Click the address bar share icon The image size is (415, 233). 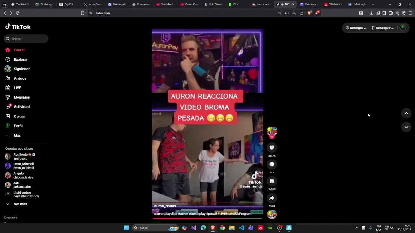[302, 13]
